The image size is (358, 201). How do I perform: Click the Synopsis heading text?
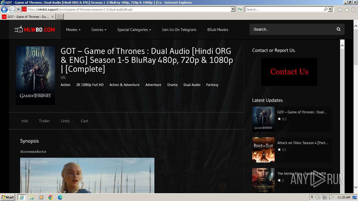(x=29, y=141)
